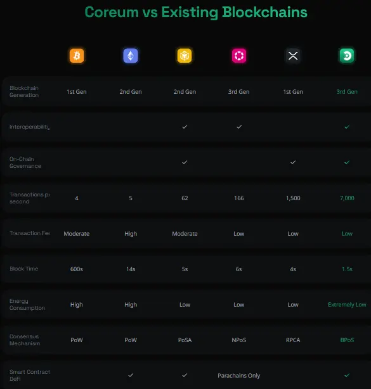Click the green 7,000 transactions value
Viewport: 371px width, 389px height.
pyautogui.click(x=347, y=198)
